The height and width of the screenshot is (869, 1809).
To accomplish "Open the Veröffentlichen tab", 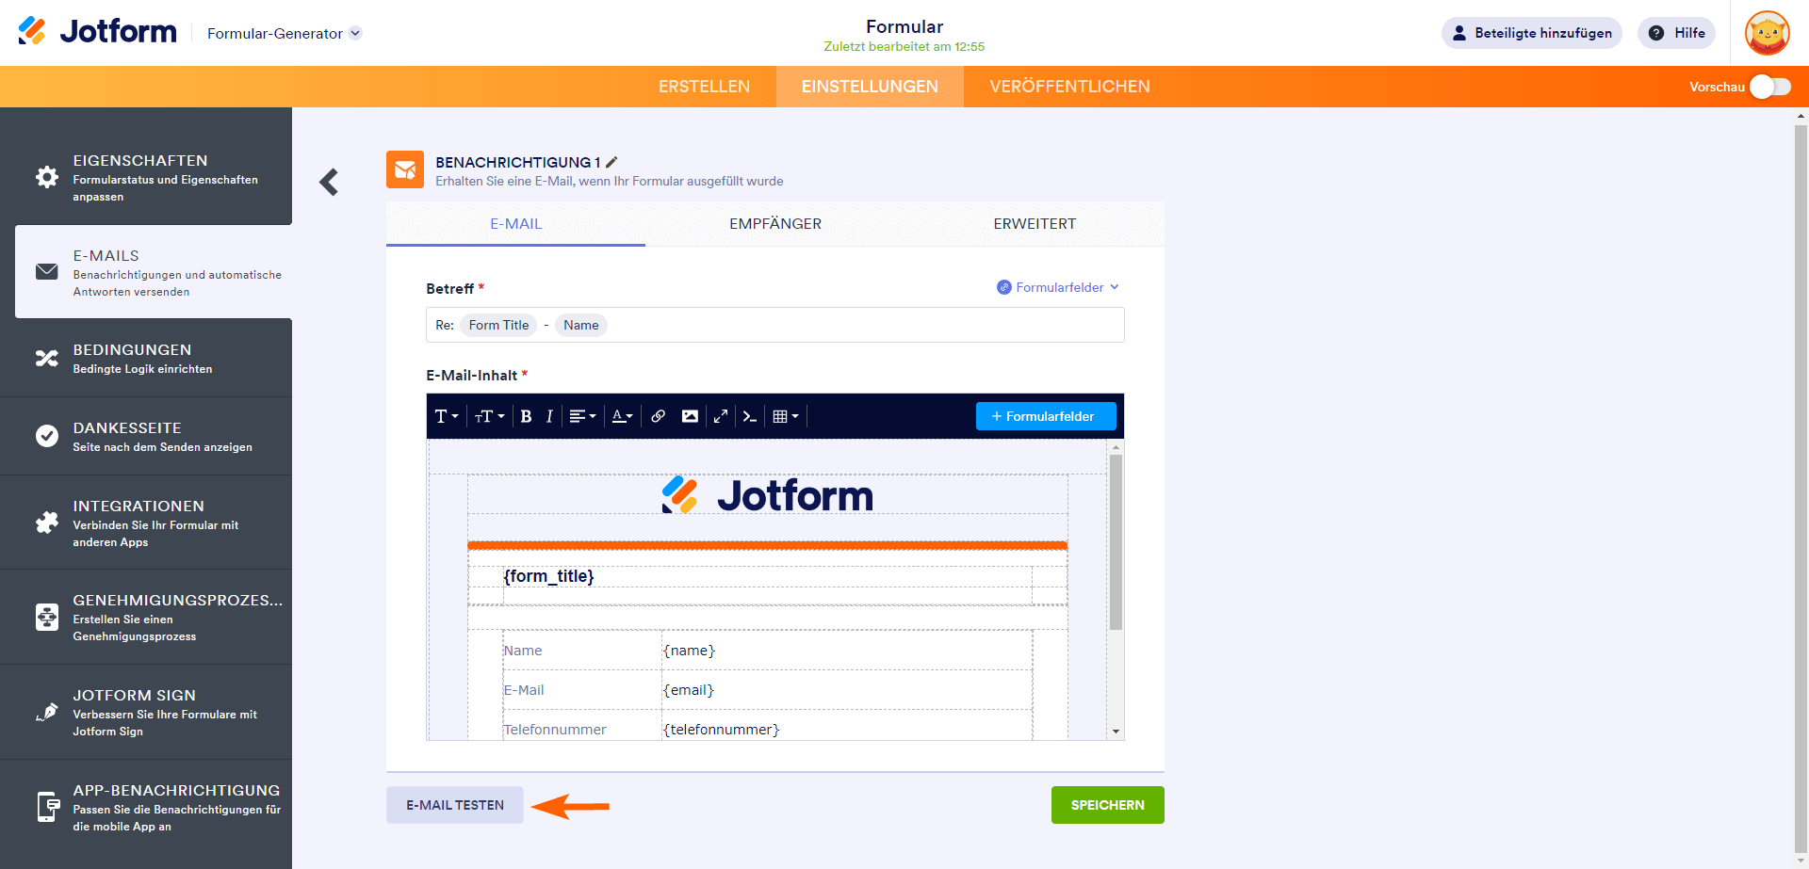I will click(1069, 86).
